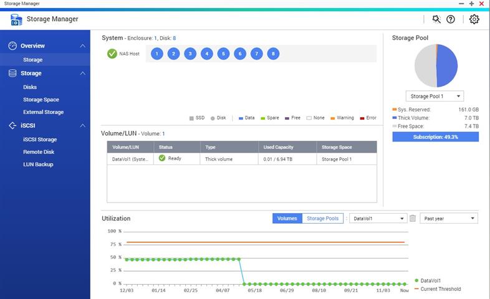The width and height of the screenshot is (490, 299).
Task: Switch utilization view to Volumes
Action: pos(287,219)
